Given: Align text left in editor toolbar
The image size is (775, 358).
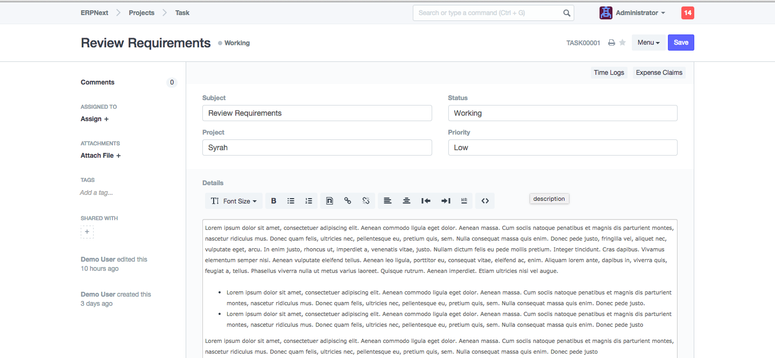Looking at the screenshot, I should (387, 201).
